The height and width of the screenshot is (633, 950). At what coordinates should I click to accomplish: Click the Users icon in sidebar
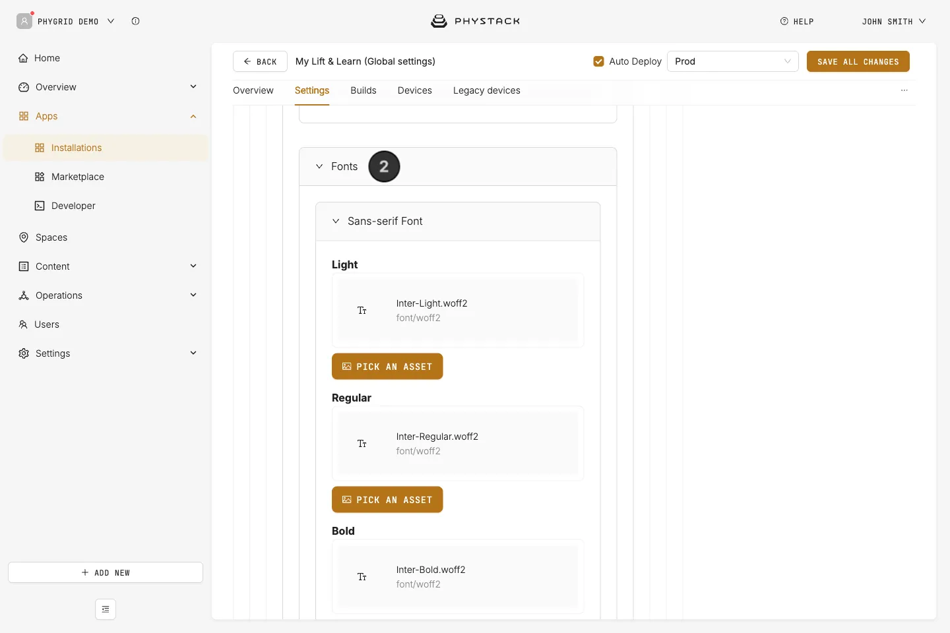[x=23, y=324]
